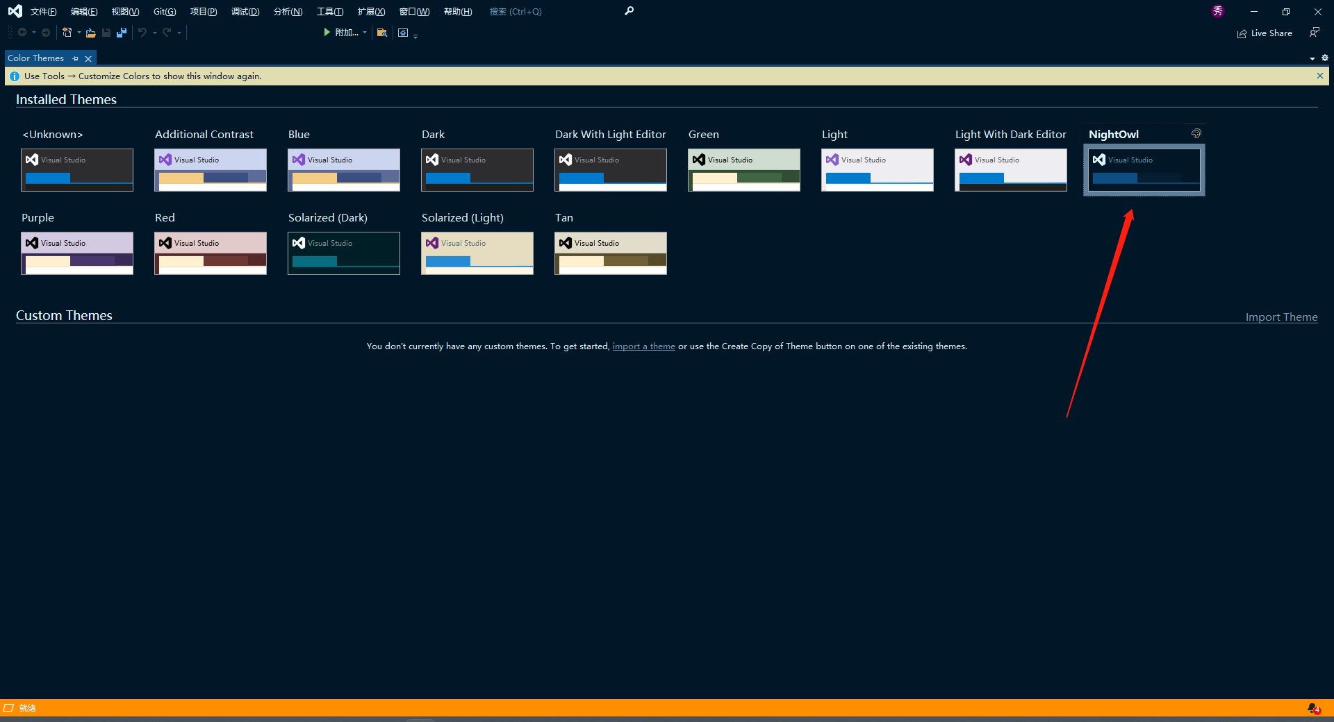The height and width of the screenshot is (722, 1334).
Task: Click the green Attach play button
Action: click(x=327, y=33)
